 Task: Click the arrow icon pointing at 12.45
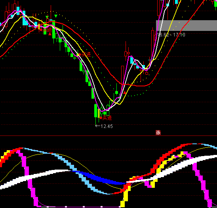point(98,126)
